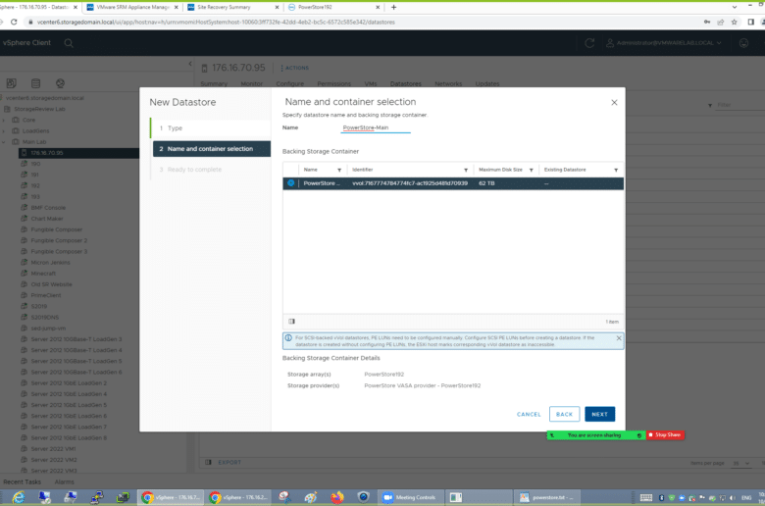Image resolution: width=765 pixels, height=506 pixels.
Task: Expand the LoadGens folder in tree
Action: (4, 130)
